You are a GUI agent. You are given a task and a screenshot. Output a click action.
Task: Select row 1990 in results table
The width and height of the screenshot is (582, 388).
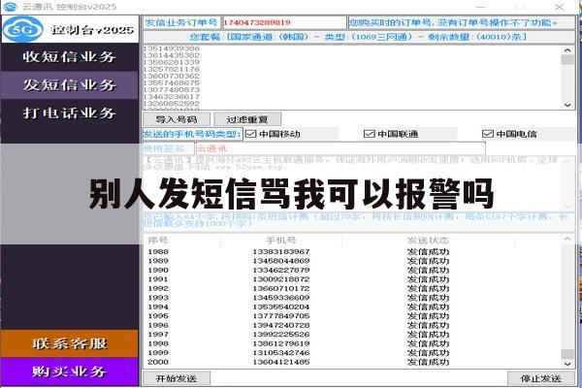(353, 270)
